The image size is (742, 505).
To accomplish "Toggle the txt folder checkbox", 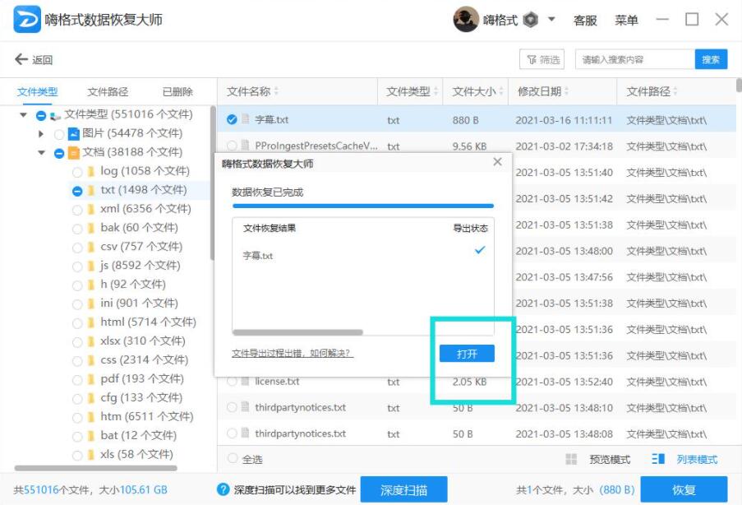I will tap(77, 191).
